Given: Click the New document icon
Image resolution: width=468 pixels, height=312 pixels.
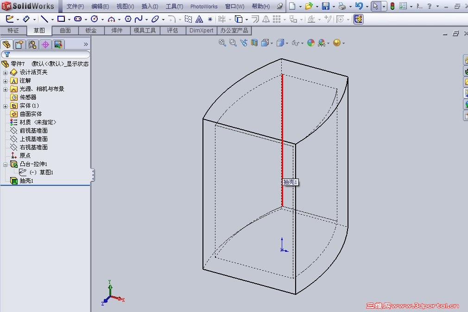Looking at the screenshot, I should [x=292, y=6].
